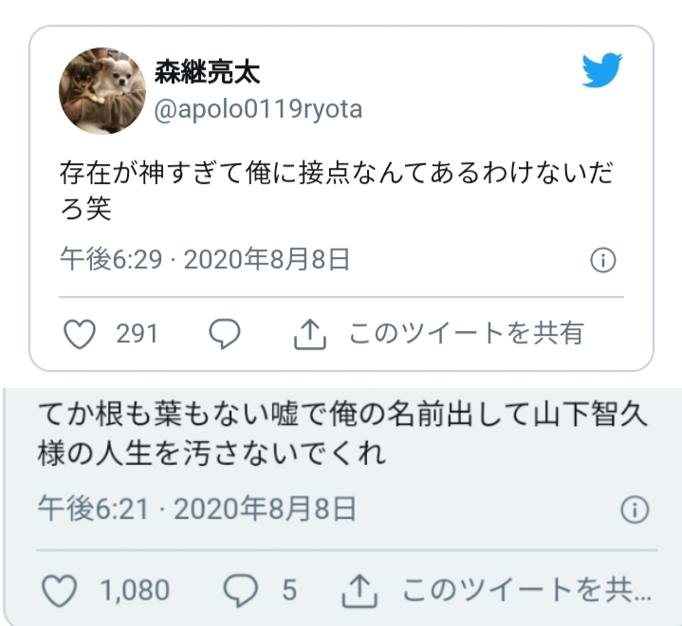Click the tweet text starting てか根も葉もない
The width and height of the screenshot is (682, 626).
(x=342, y=433)
